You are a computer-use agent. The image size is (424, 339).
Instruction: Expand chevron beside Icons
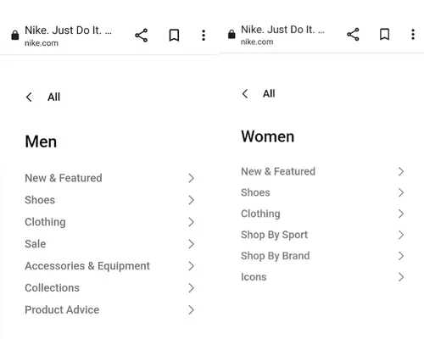[401, 277]
